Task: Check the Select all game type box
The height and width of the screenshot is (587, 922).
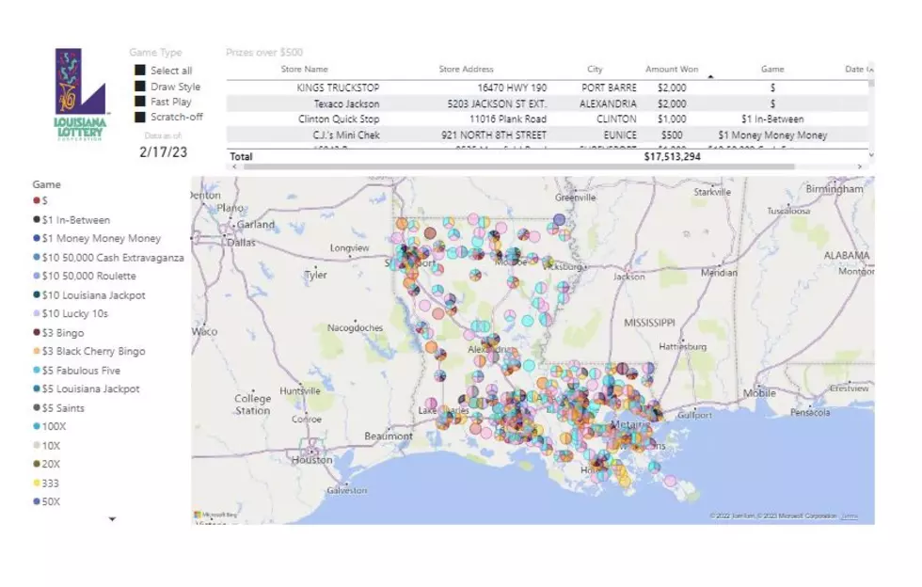Action: coord(140,70)
